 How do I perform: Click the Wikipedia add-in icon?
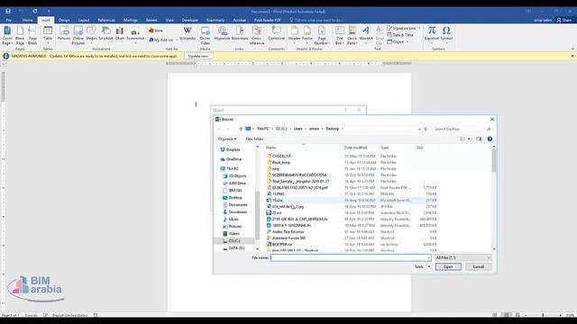188,33
